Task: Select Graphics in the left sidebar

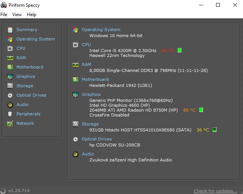Action: pos(26,76)
